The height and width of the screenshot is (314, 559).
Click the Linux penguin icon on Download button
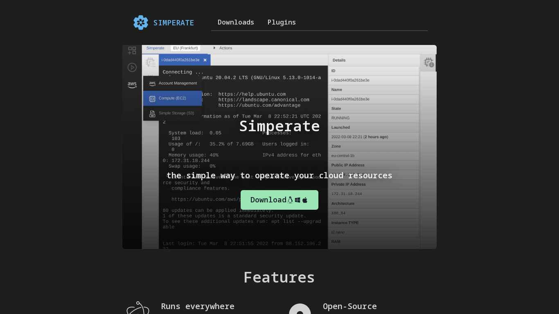click(x=290, y=200)
